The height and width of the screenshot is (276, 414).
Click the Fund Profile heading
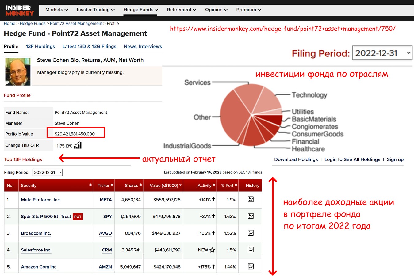coord(17,95)
